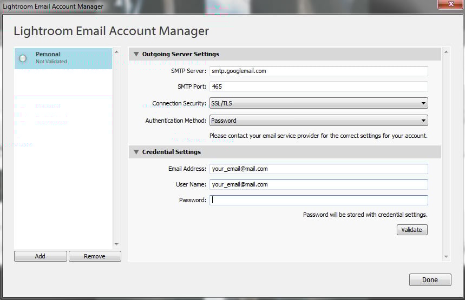Click the "Password will be stored" note

[365, 215]
